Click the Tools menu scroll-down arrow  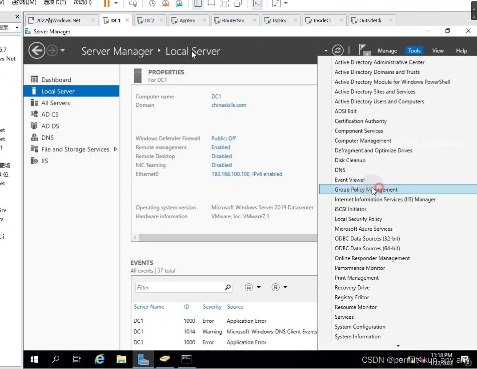click(x=398, y=346)
